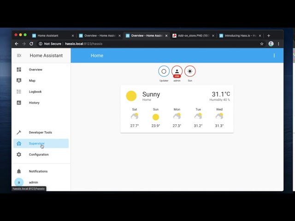This screenshot has height=221, width=295.
Task: Open the History chart icon
Action: [19, 103]
